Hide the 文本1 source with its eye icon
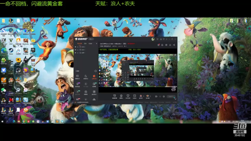This screenshot has height=141, width=251. tap(75, 50)
